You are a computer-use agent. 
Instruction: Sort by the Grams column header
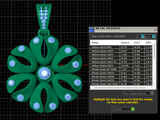coord(126,43)
